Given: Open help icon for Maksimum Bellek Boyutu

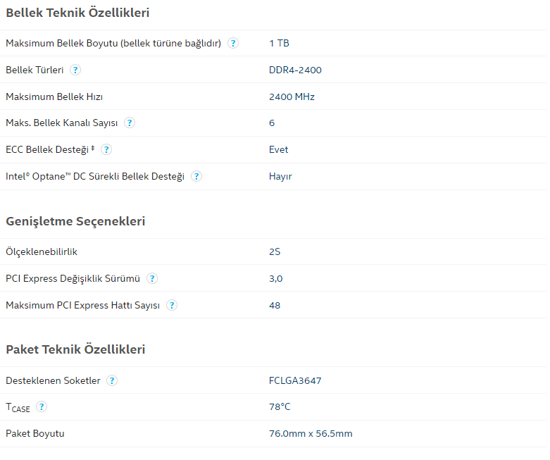Looking at the screenshot, I should pos(233,43).
